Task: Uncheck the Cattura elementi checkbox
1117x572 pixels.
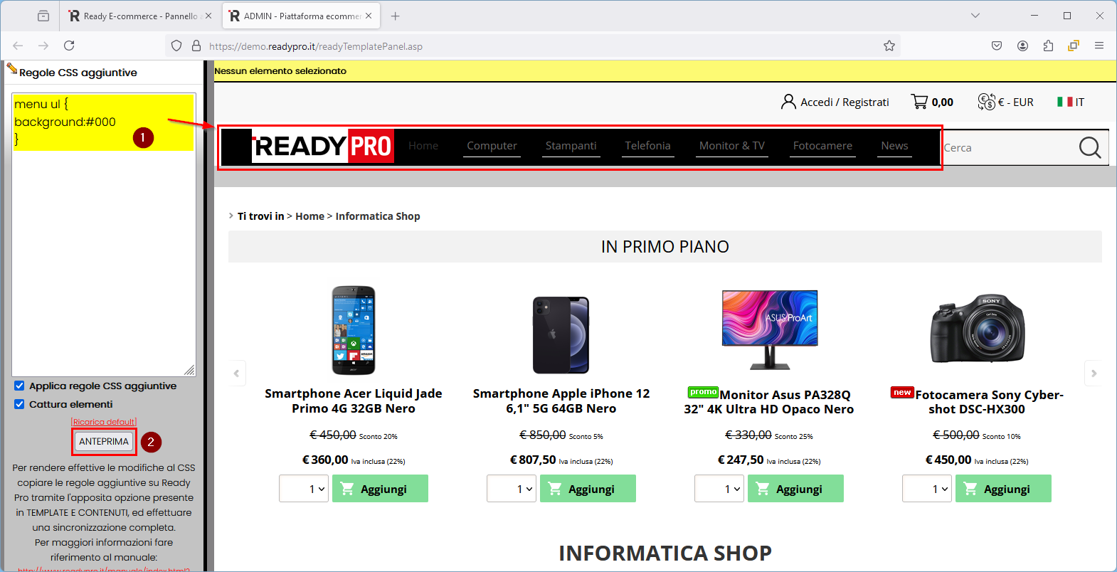Action: (x=19, y=404)
